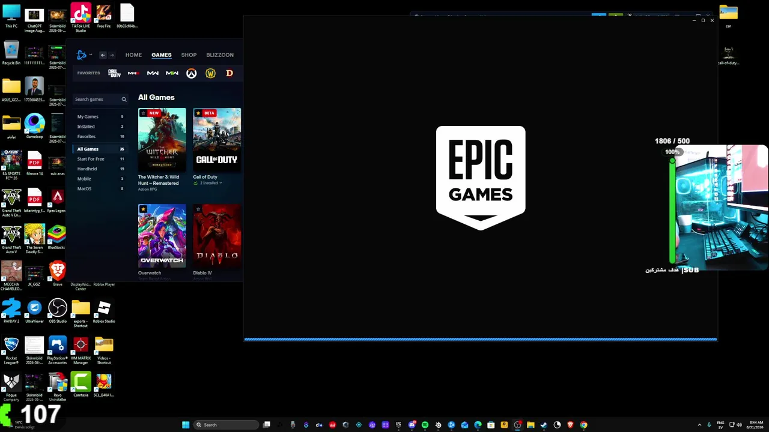Filter games by Mobile
This screenshot has width=769, height=432.
click(x=100, y=179)
